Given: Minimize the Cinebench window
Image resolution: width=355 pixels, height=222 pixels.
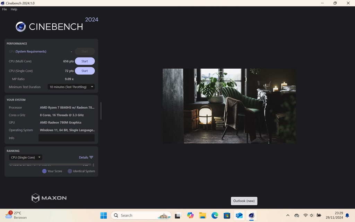Looking at the screenshot, I should pos(322,3).
